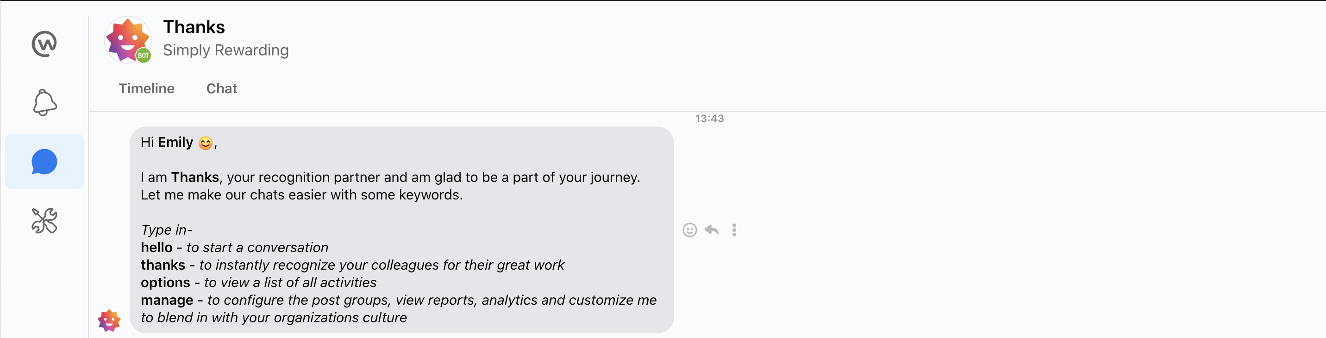Viewport: 1326px width, 338px height.
Task: Click the Simply Rewarding subtitle
Action: [x=225, y=50]
